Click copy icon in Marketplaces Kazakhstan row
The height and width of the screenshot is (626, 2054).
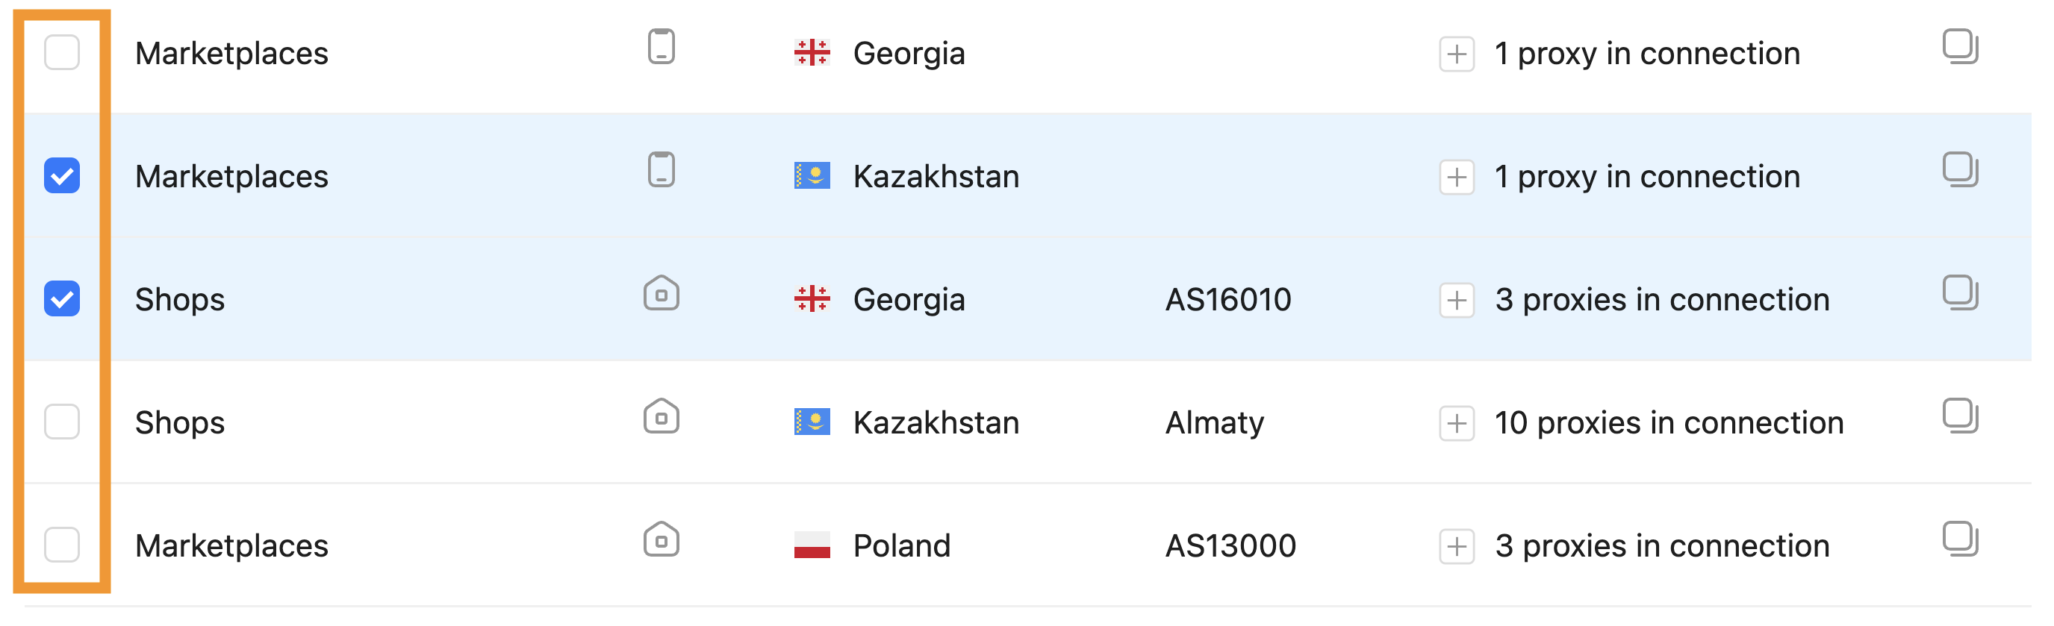pyautogui.click(x=1960, y=169)
